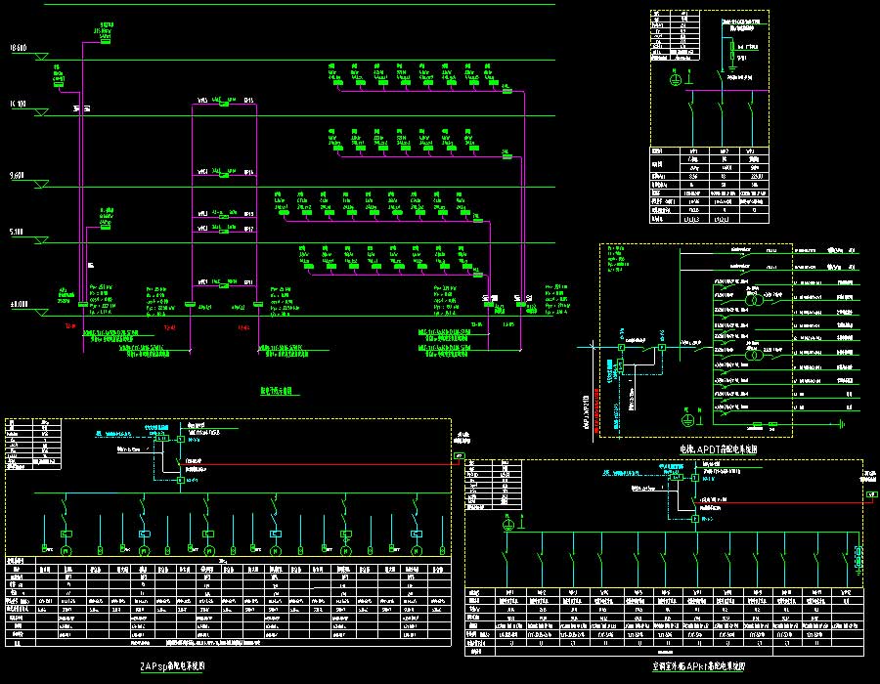
Task: Click the ZAPsp system diagram title
Action: [172, 666]
